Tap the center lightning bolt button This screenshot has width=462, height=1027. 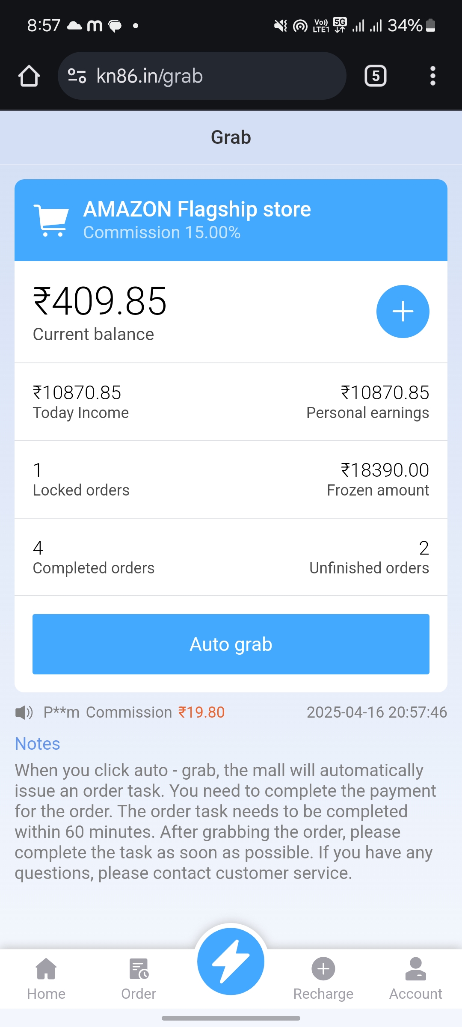point(231,961)
